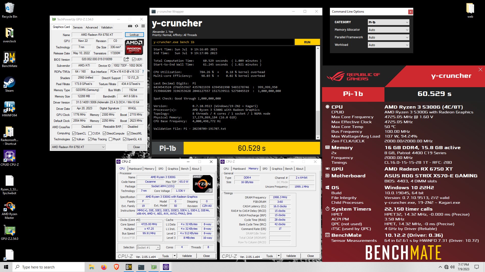
Task: Open Parallel Framework dropdown
Action: (x=389, y=37)
